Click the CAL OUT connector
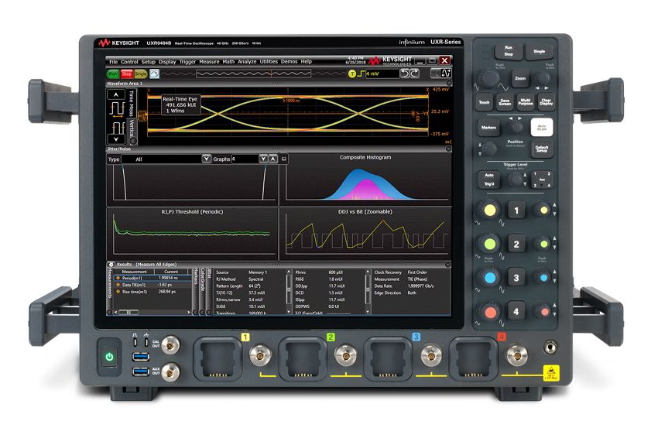 click(x=170, y=344)
